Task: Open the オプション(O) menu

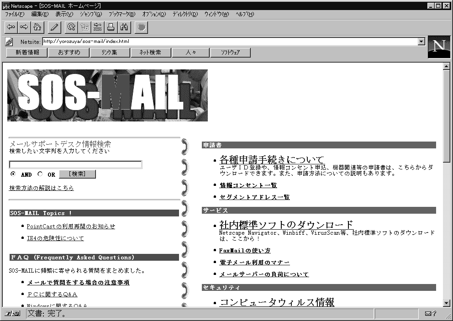Action: (x=154, y=14)
